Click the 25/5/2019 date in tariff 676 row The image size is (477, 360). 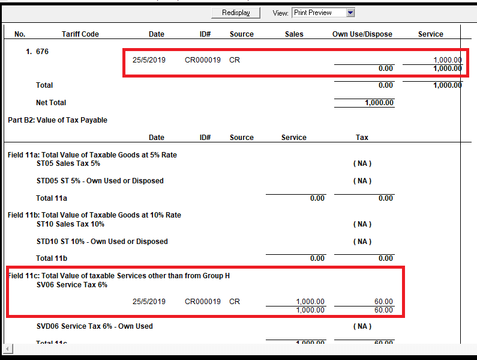click(149, 60)
